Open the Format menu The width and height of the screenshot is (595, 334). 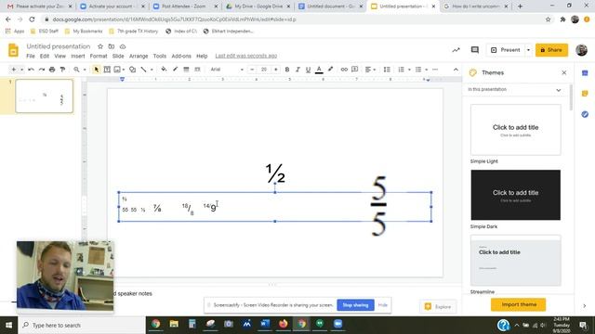click(99, 56)
